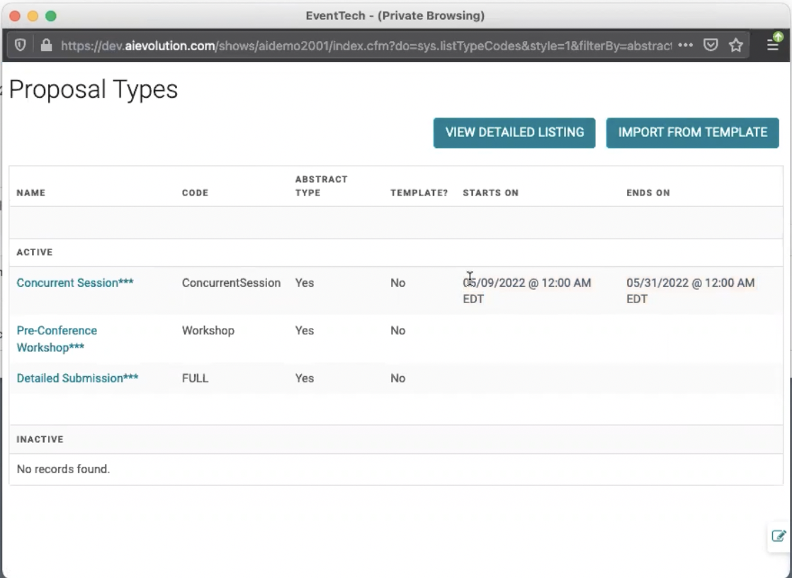Open the Detailed Submission proposal type
Viewport: 792px width, 578px height.
pyautogui.click(x=77, y=378)
